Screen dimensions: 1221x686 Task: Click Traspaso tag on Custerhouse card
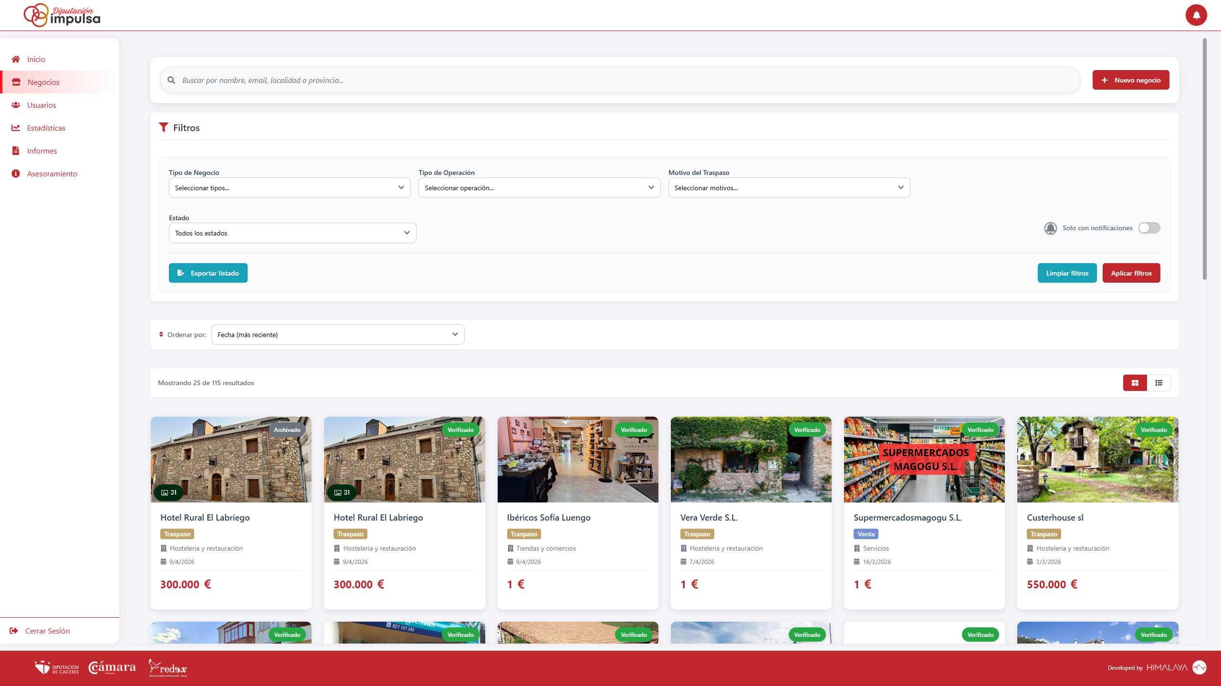tap(1044, 534)
